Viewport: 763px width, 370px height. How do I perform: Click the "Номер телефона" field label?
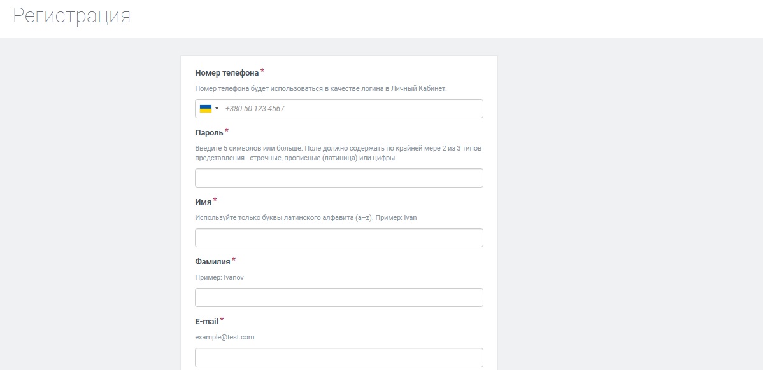pyautogui.click(x=227, y=73)
